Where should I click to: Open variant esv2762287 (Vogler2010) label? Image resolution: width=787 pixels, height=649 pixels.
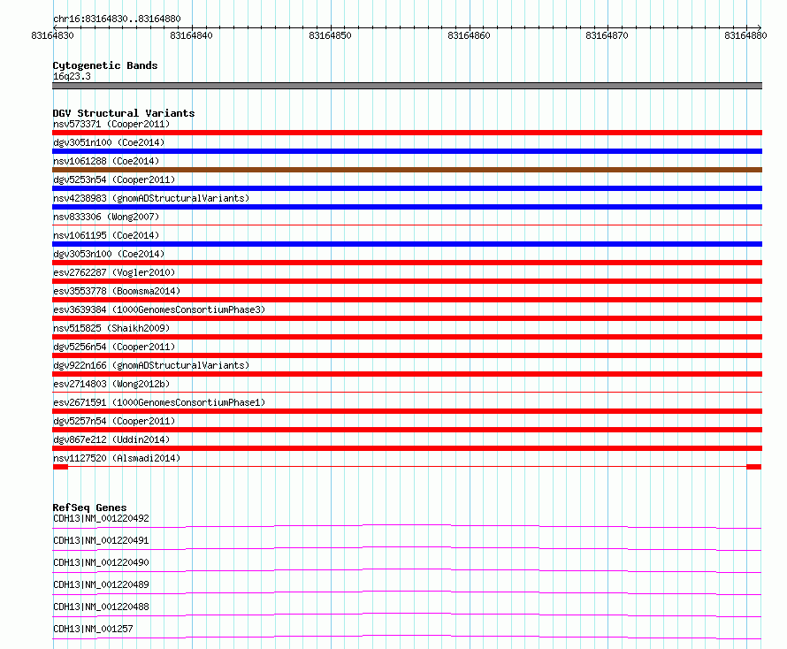[114, 272]
